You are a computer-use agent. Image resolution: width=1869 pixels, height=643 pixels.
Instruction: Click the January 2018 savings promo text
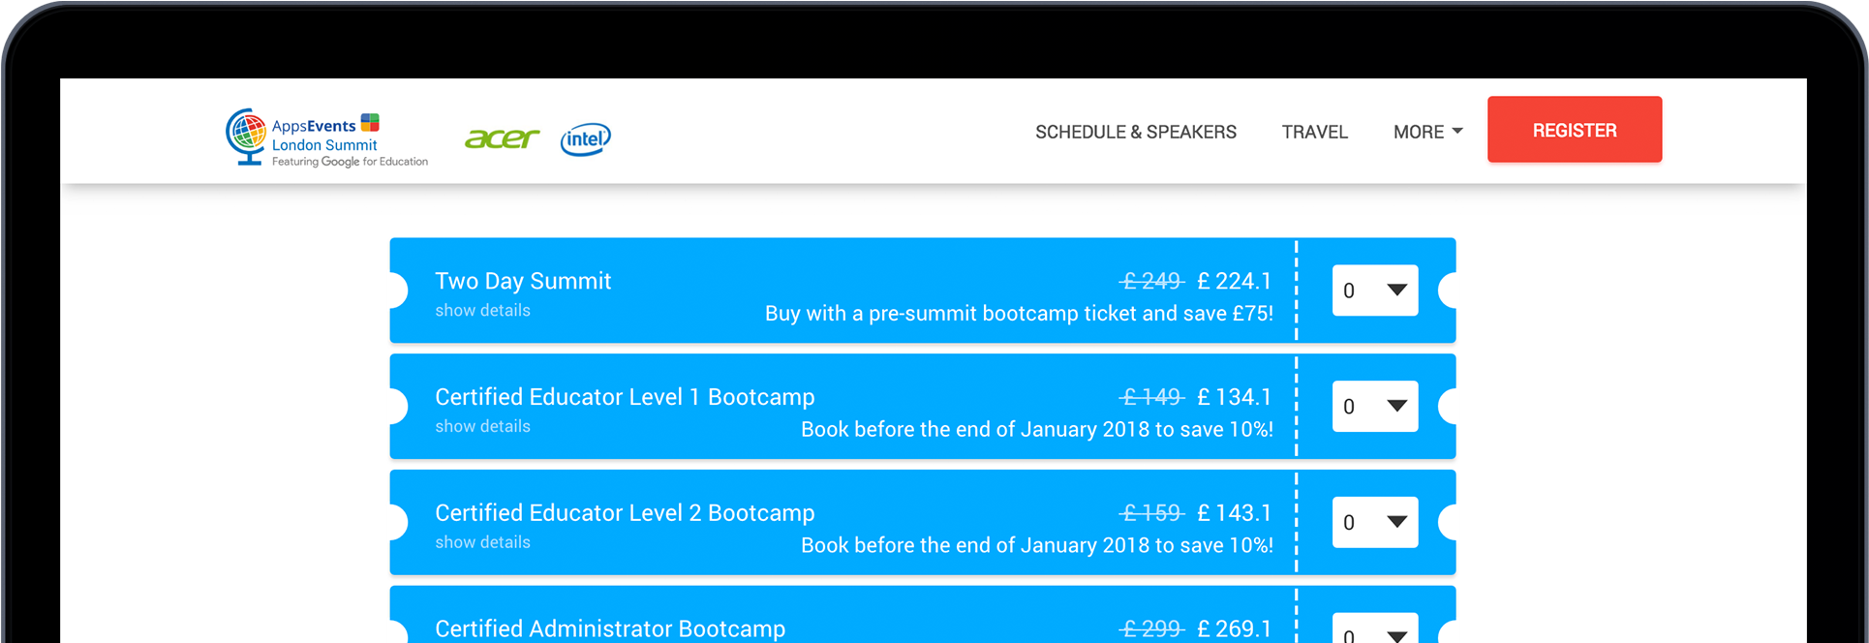pyautogui.click(x=1036, y=429)
